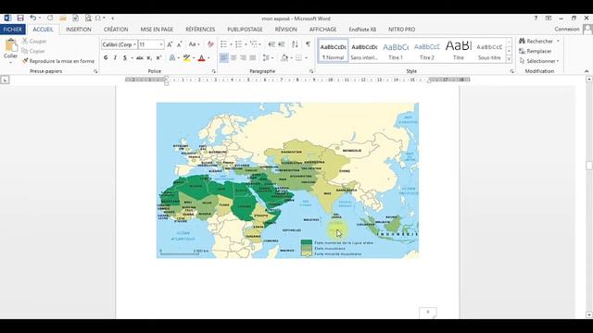Open the Calibri font name dropdown
593x333 pixels.
pyautogui.click(x=134, y=44)
